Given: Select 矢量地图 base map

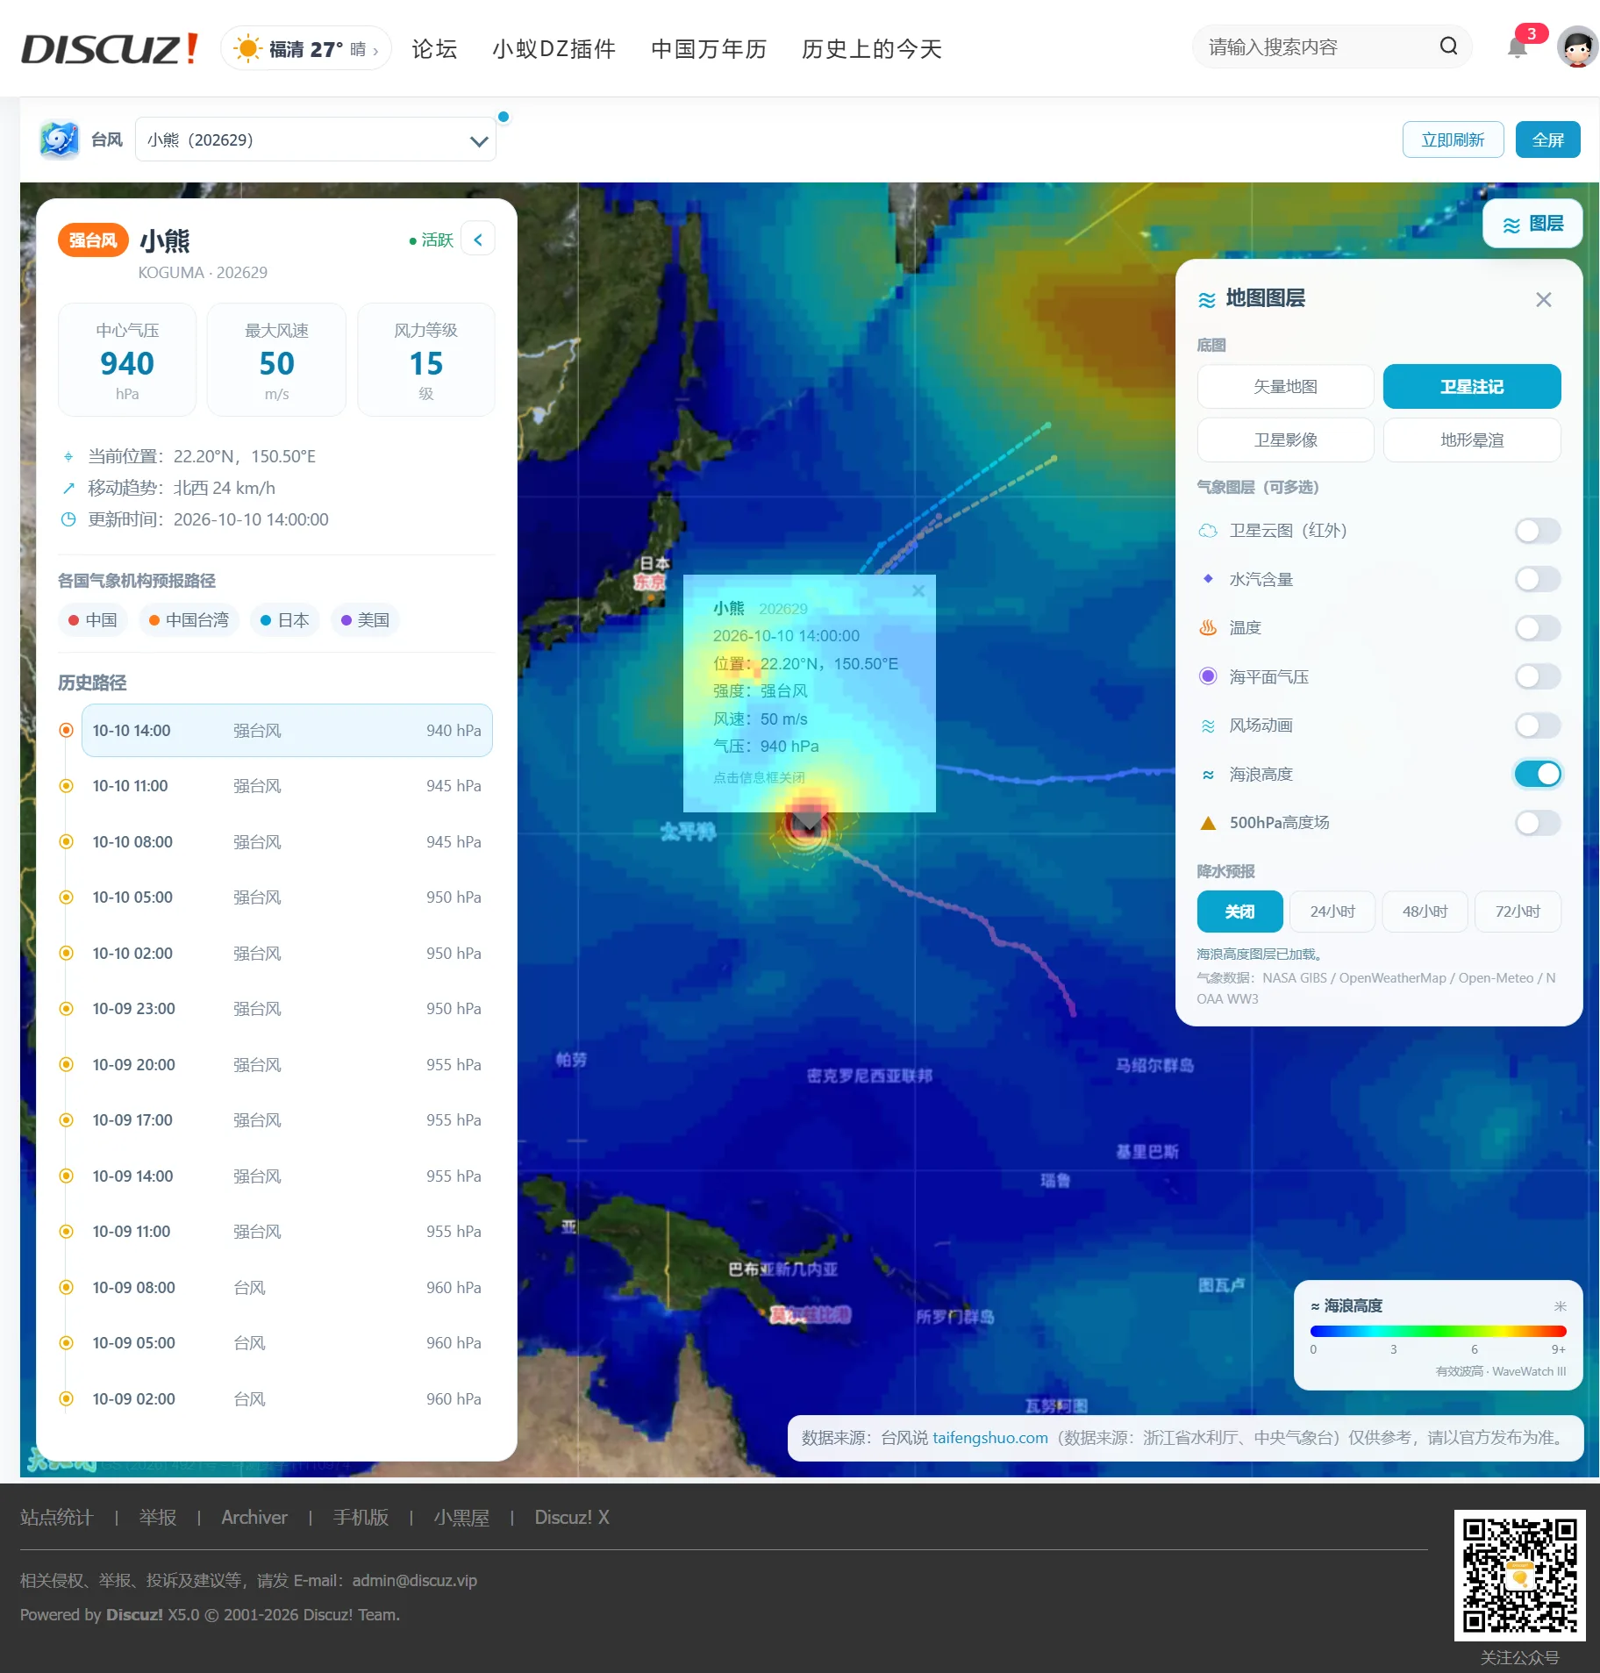Looking at the screenshot, I should [1285, 387].
